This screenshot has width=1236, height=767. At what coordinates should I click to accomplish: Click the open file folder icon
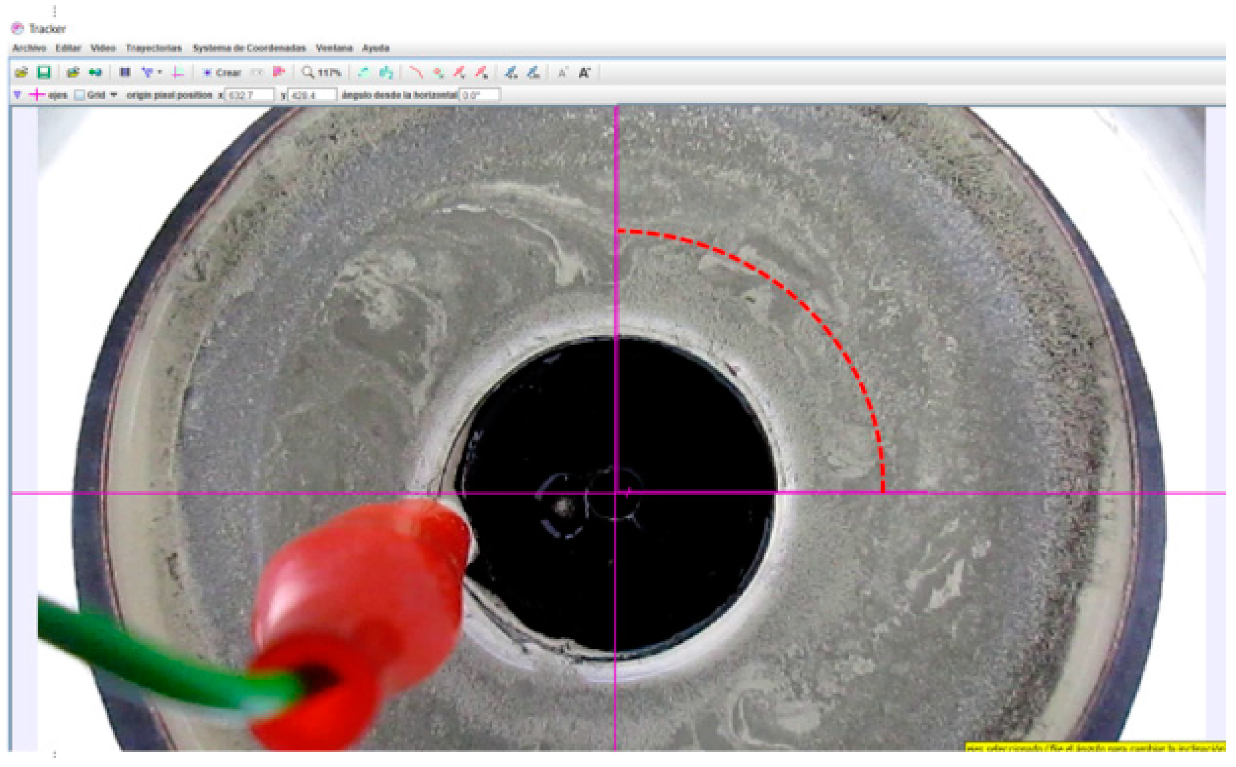point(21,72)
